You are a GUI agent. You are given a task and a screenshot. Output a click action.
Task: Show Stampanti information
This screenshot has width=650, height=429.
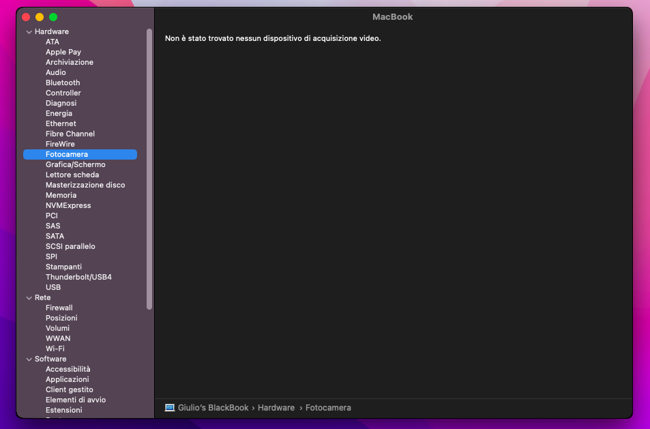coord(63,267)
